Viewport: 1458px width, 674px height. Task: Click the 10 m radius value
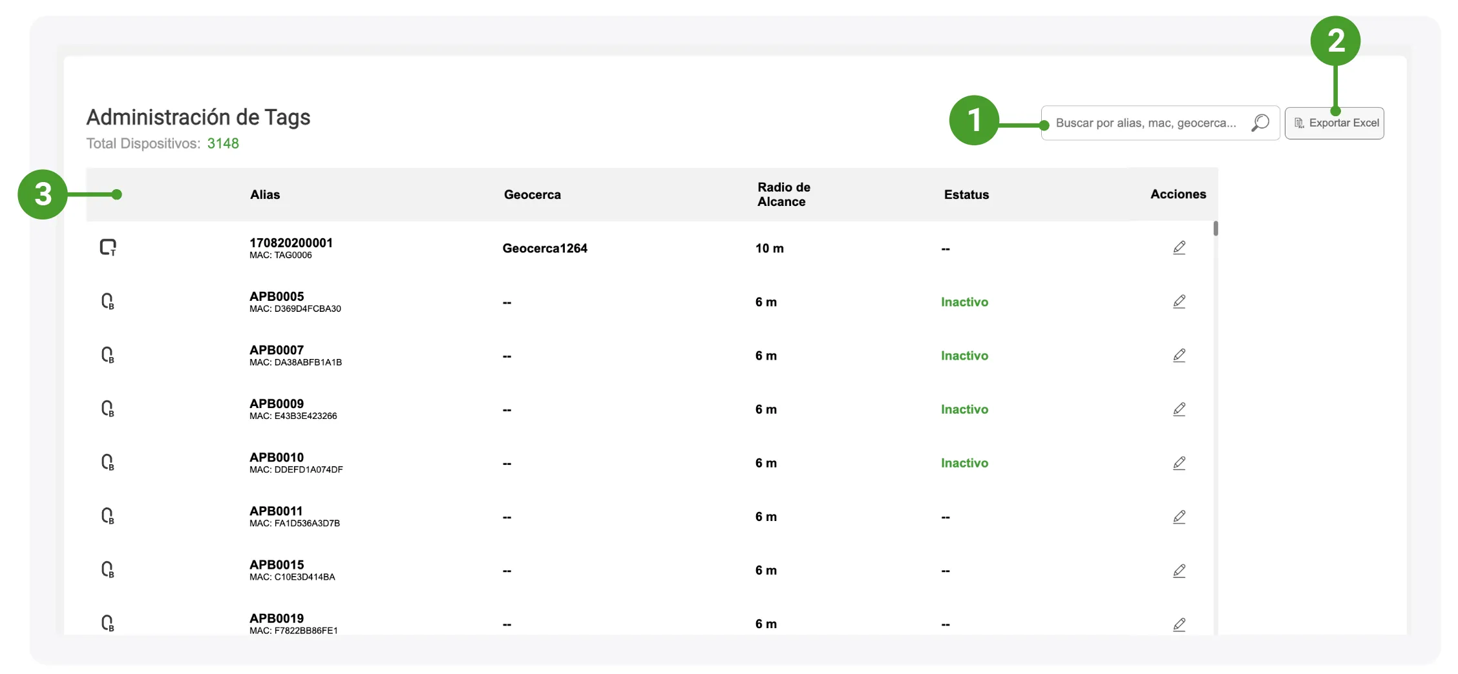pyautogui.click(x=769, y=248)
